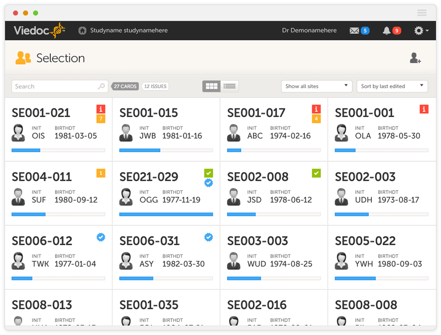This screenshot has width=441, height=335.
Task: Click orange issue badge on card SE004-011
Action: (x=101, y=173)
